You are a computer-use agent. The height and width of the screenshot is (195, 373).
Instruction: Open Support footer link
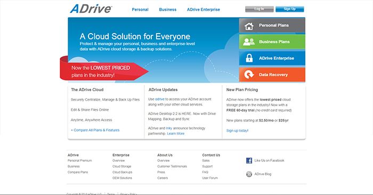[x=207, y=166]
